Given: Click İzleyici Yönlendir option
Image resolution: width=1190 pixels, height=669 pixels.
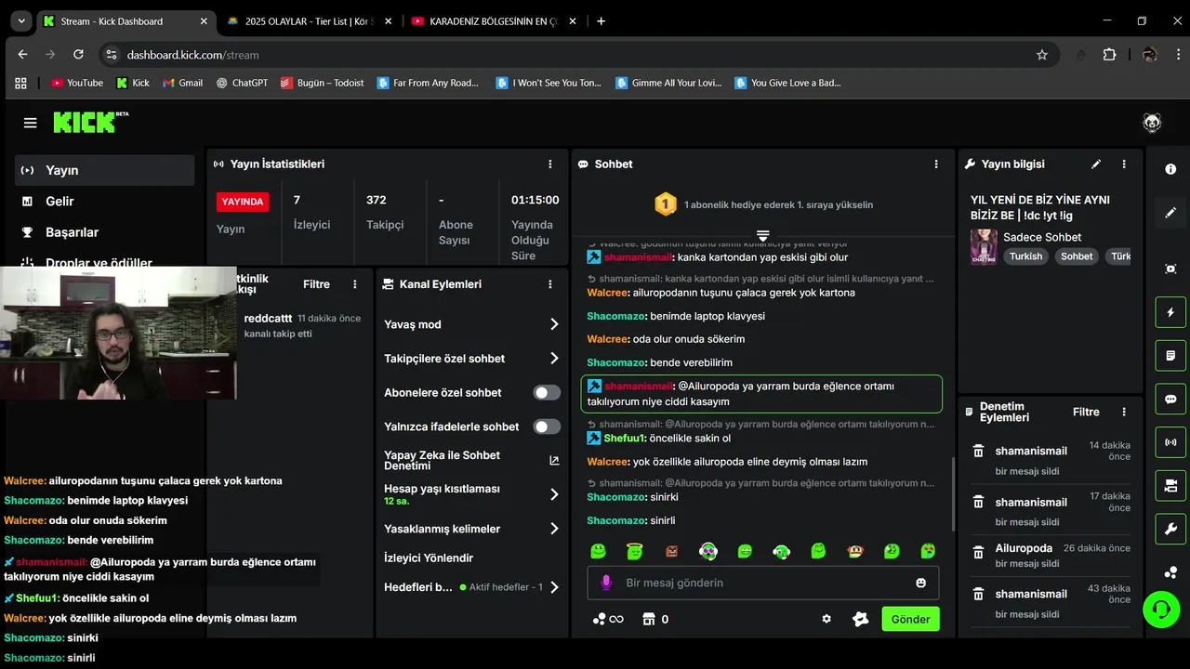Looking at the screenshot, I should [429, 558].
